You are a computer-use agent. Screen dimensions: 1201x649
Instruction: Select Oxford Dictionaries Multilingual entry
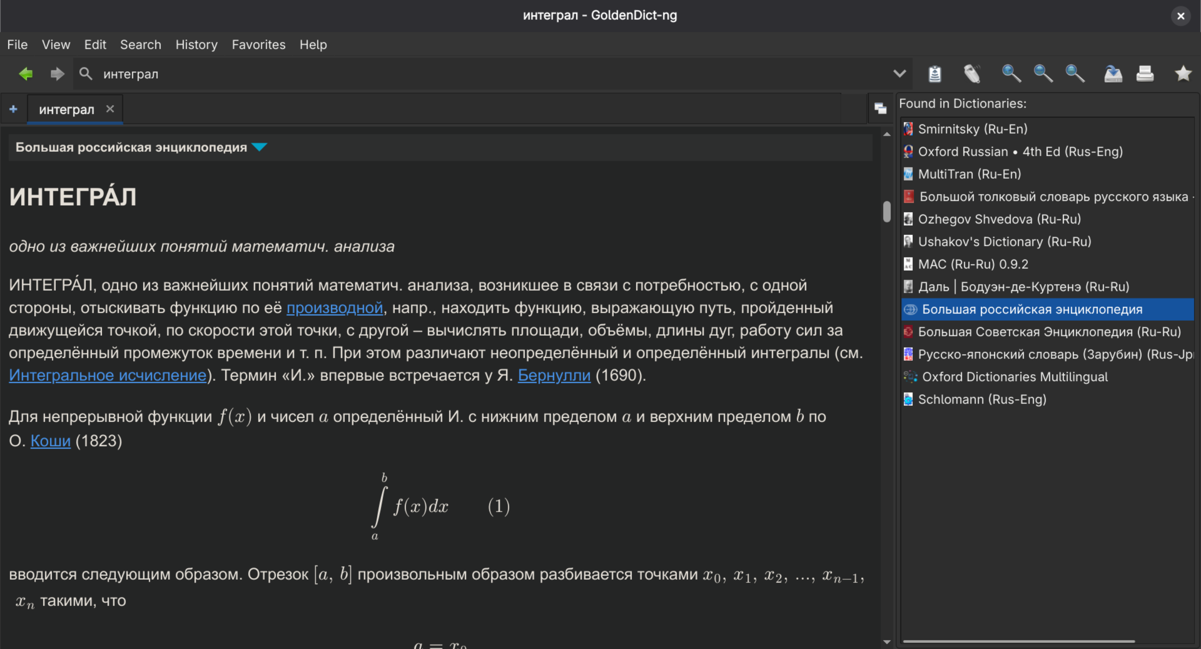pos(1047,377)
